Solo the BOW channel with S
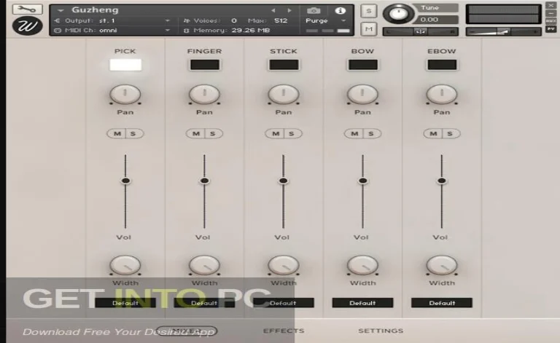Viewport: 560px width, 343px height. tap(371, 134)
